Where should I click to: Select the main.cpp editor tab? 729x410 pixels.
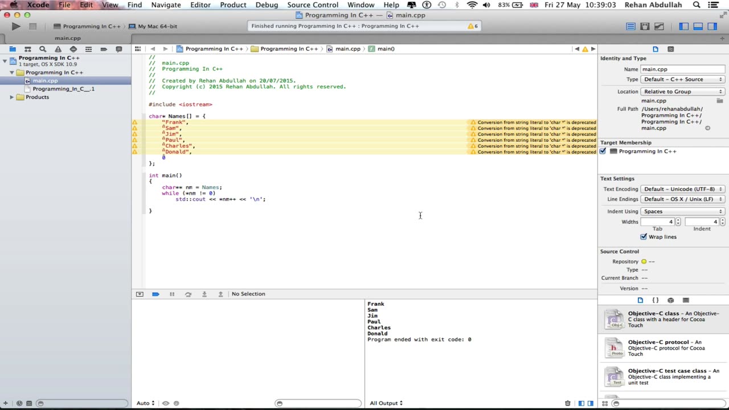pos(68,38)
